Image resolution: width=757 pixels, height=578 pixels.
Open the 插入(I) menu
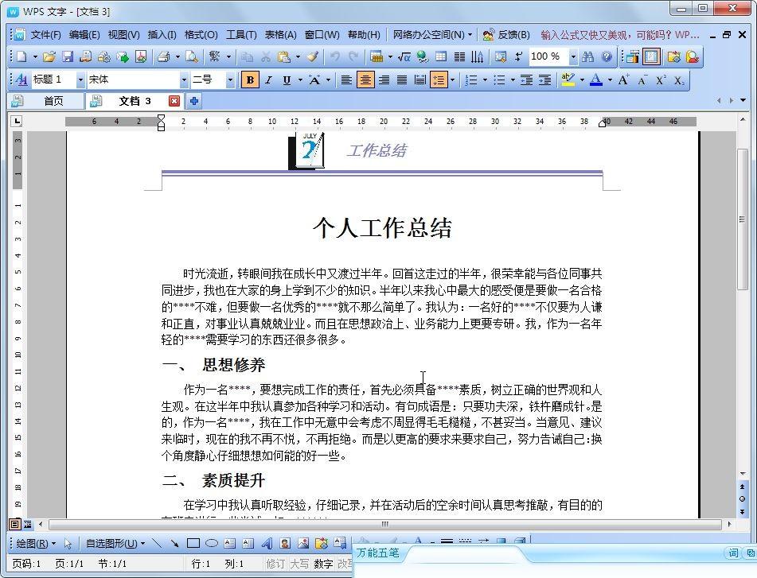click(162, 35)
